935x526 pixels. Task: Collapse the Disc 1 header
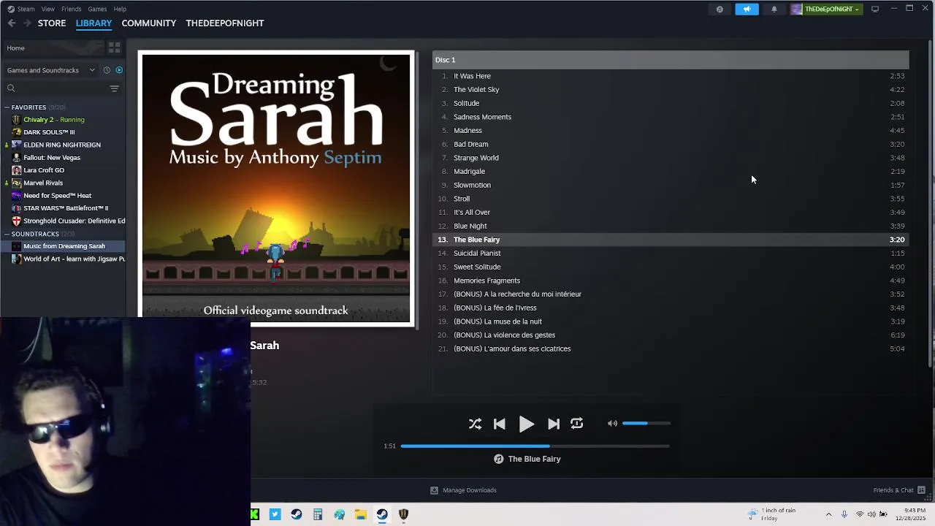pos(671,60)
